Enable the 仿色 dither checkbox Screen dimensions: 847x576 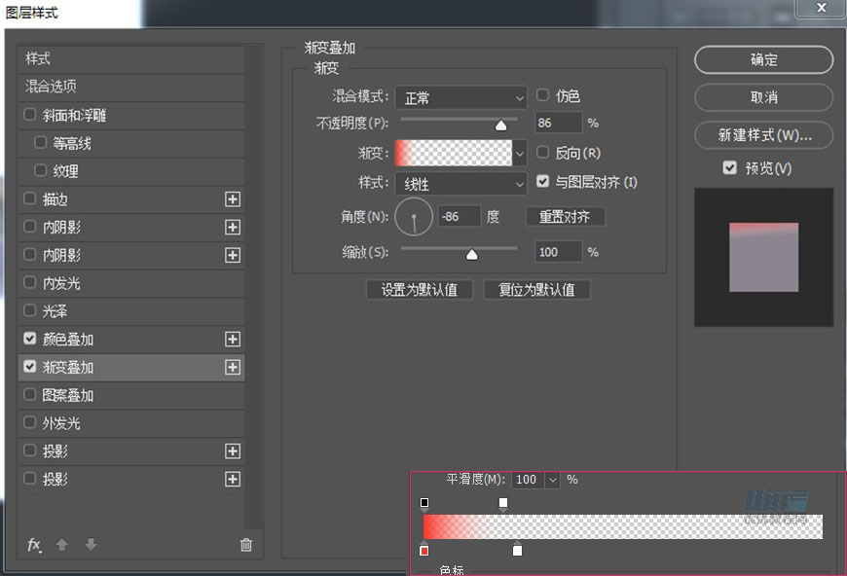[x=543, y=96]
